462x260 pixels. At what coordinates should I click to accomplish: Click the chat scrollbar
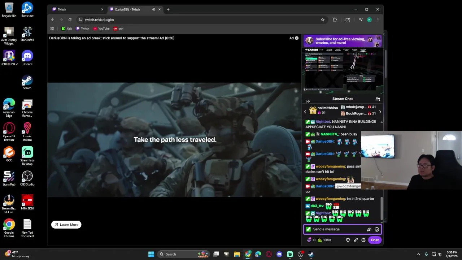point(382,208)
